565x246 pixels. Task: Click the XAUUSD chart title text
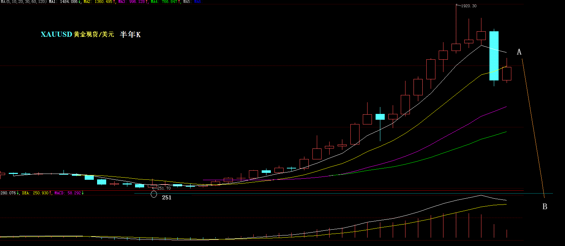56,34
